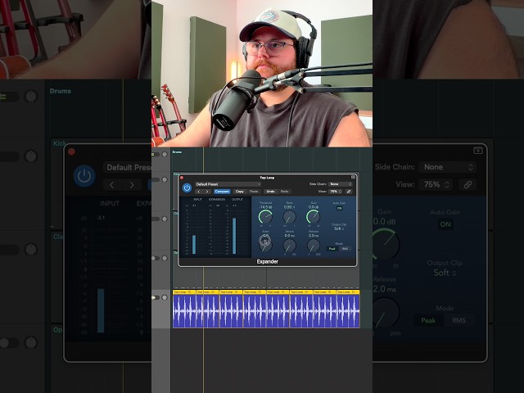Click the Kick track round knob
This screenshot has width=524, height=393.
pos(165,180)
